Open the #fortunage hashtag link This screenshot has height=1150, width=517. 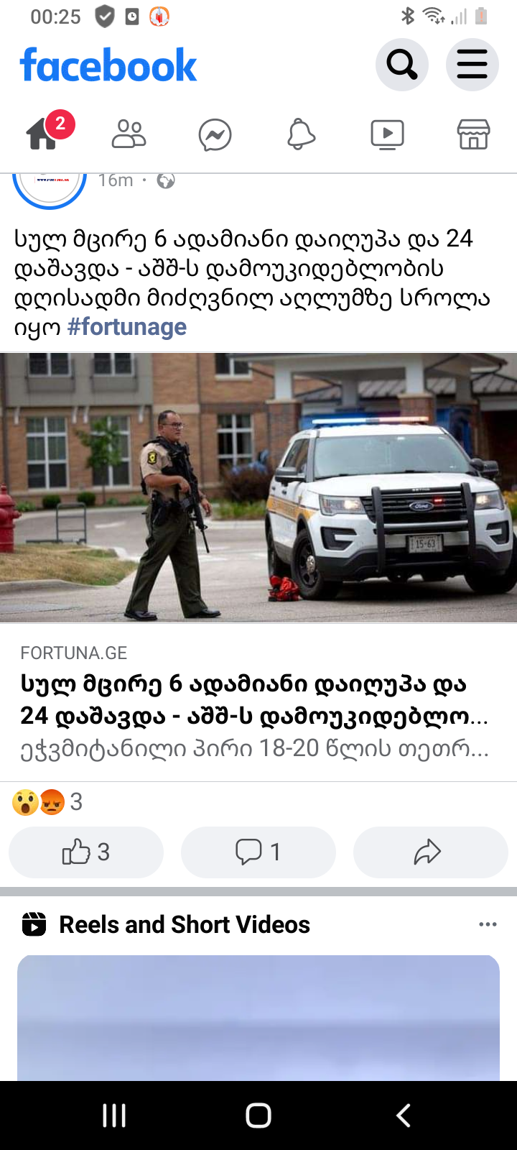pyautogui.click(x=127, y=327)
